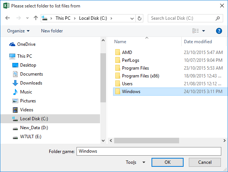This screenshot has width=228, height=172.
Task: Close the dialog with X
Action: tap(222, 6)
